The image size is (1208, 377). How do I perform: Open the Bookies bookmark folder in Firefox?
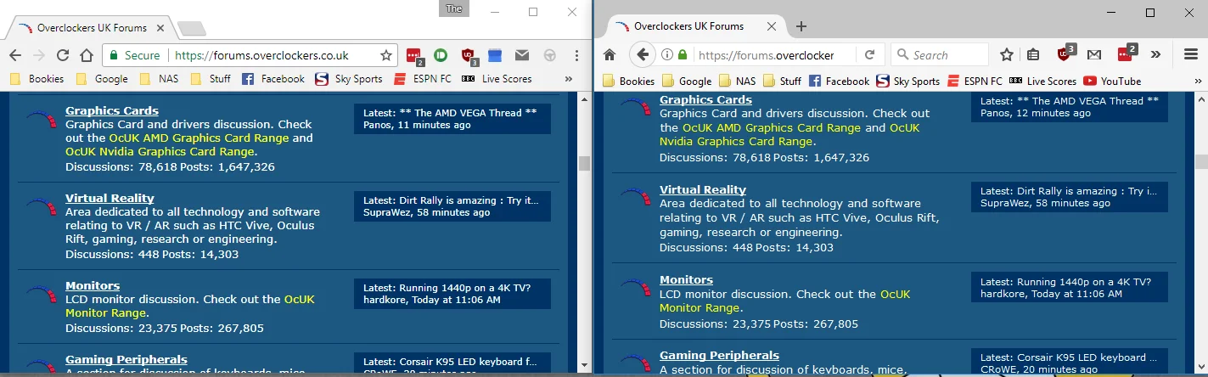(629, 82)
